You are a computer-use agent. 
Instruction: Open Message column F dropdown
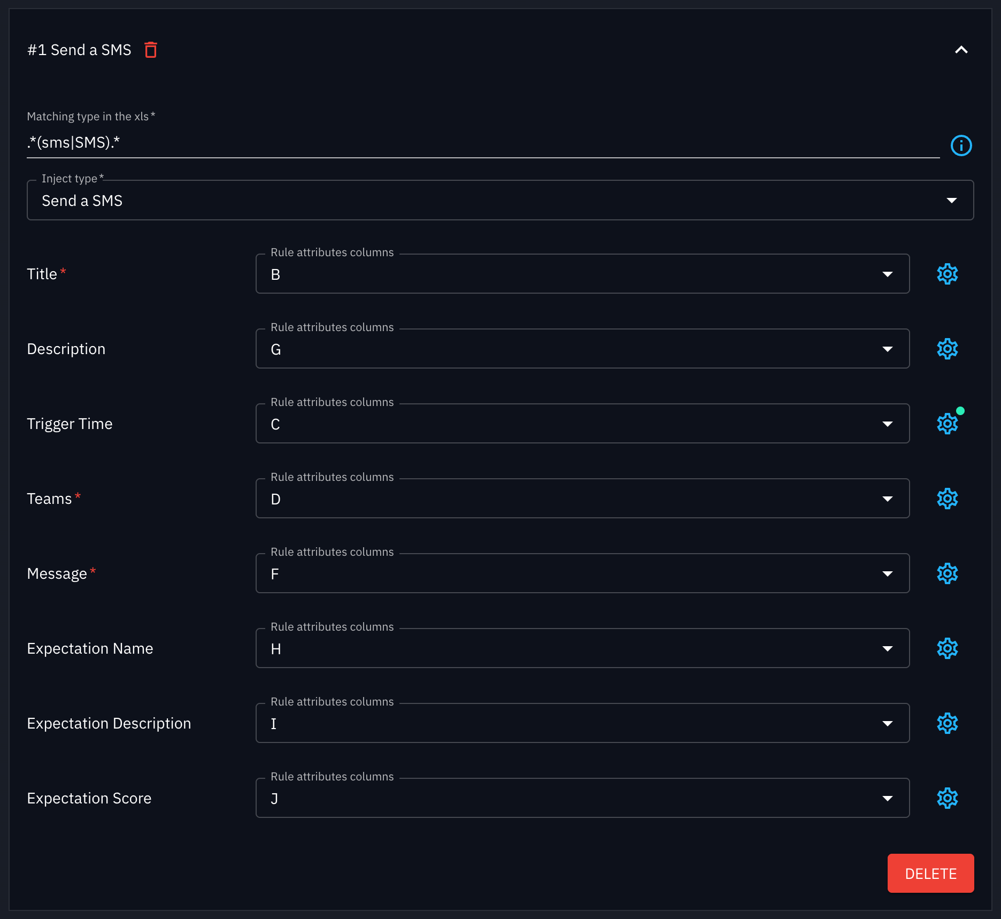pos(887,573)
